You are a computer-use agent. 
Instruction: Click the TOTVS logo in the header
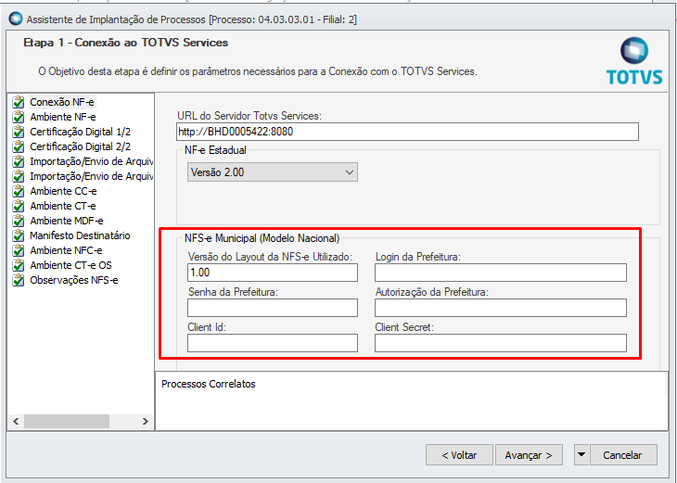[x=634, y=61]
